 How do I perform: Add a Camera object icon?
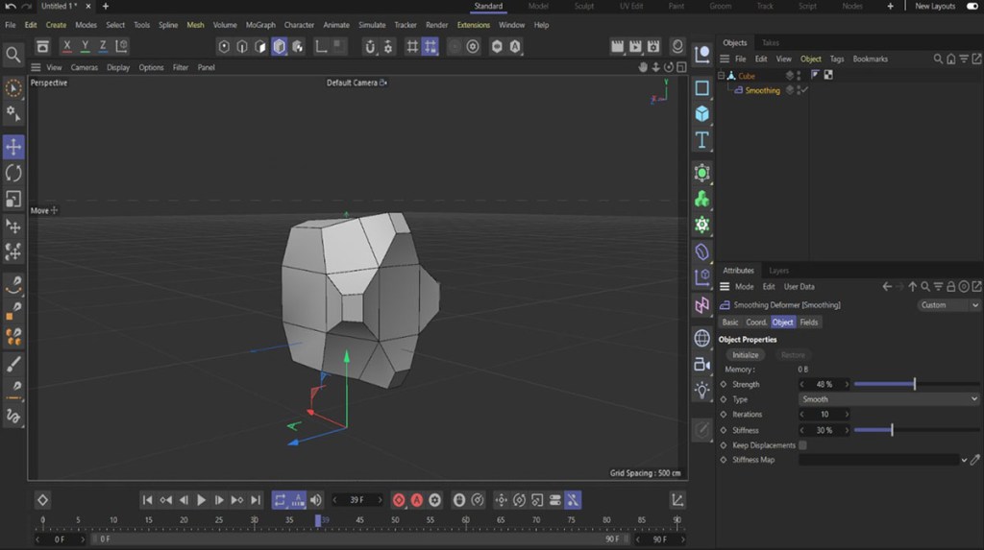702,364
